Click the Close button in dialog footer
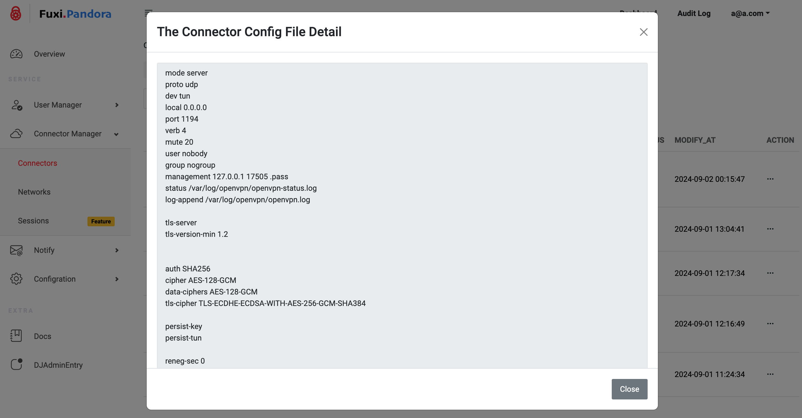 pos(629,389)
